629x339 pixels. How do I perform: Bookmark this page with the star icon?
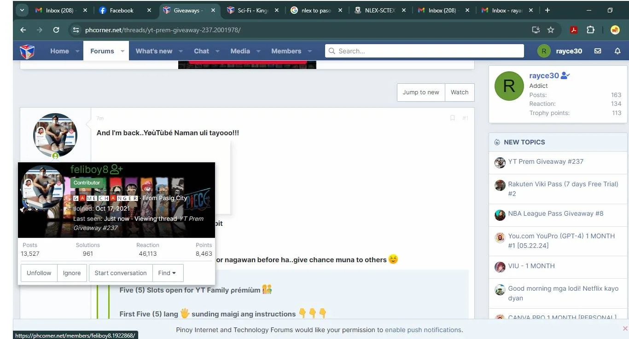click(x=551, y=30)
